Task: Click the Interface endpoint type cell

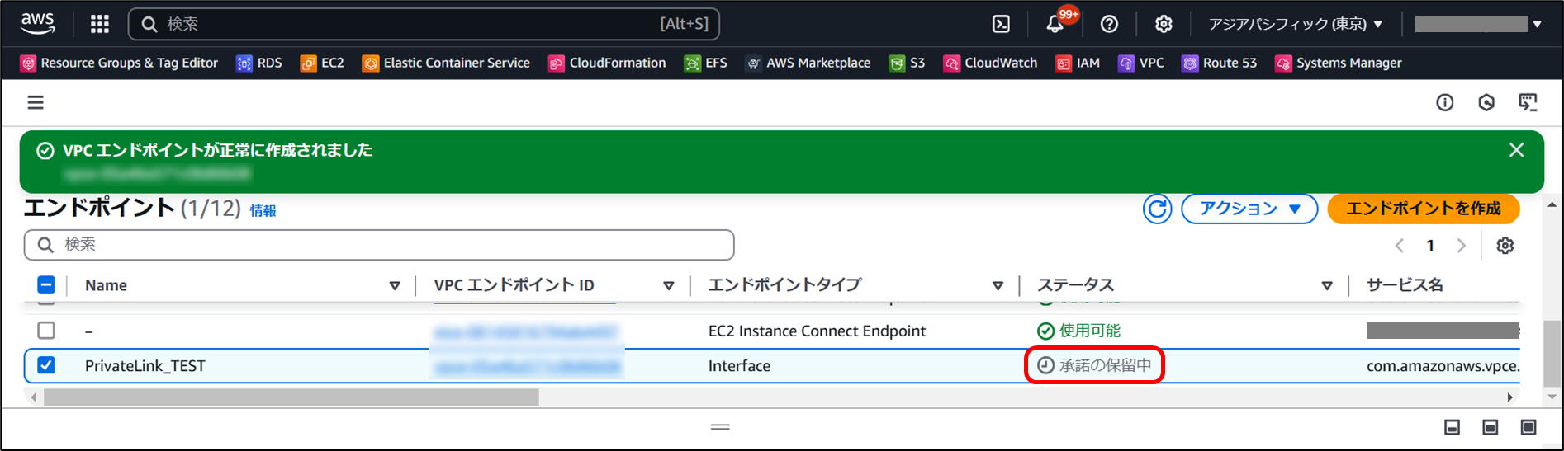Action: coord(739,366)
